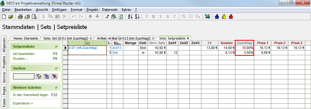Select the vertical Projekte side tab
The width and height of the screenshot is (311, 109).
pyautogui.click(x=4, y=62)
